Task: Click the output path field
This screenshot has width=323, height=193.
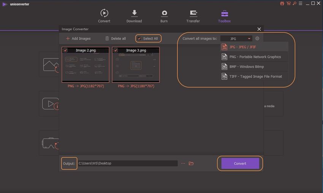Action: coord(127,163)
